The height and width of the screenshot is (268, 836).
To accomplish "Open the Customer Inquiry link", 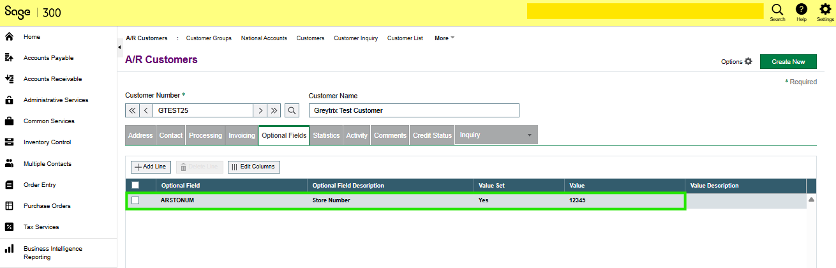I will click(x=355, y=38).
